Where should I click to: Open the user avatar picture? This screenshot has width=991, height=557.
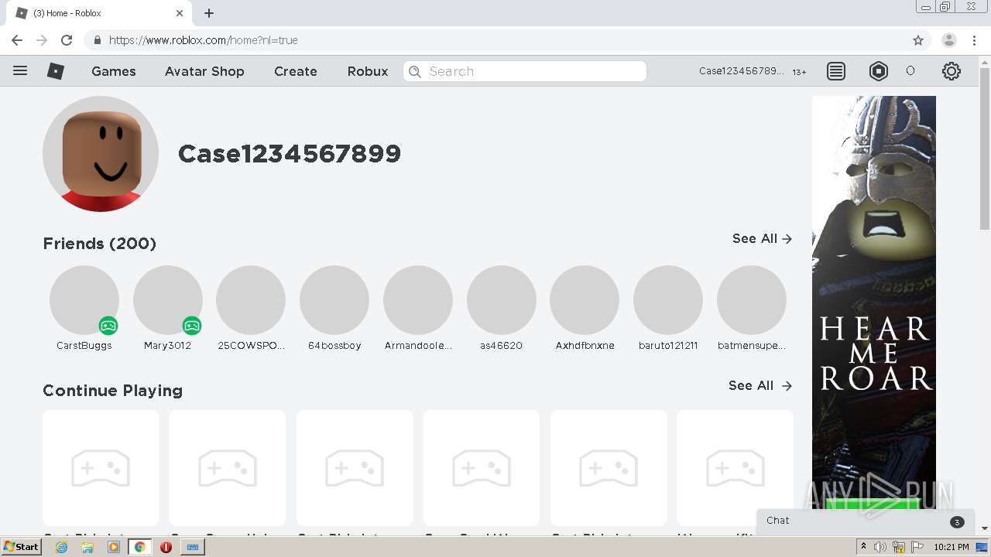point(101,154)
